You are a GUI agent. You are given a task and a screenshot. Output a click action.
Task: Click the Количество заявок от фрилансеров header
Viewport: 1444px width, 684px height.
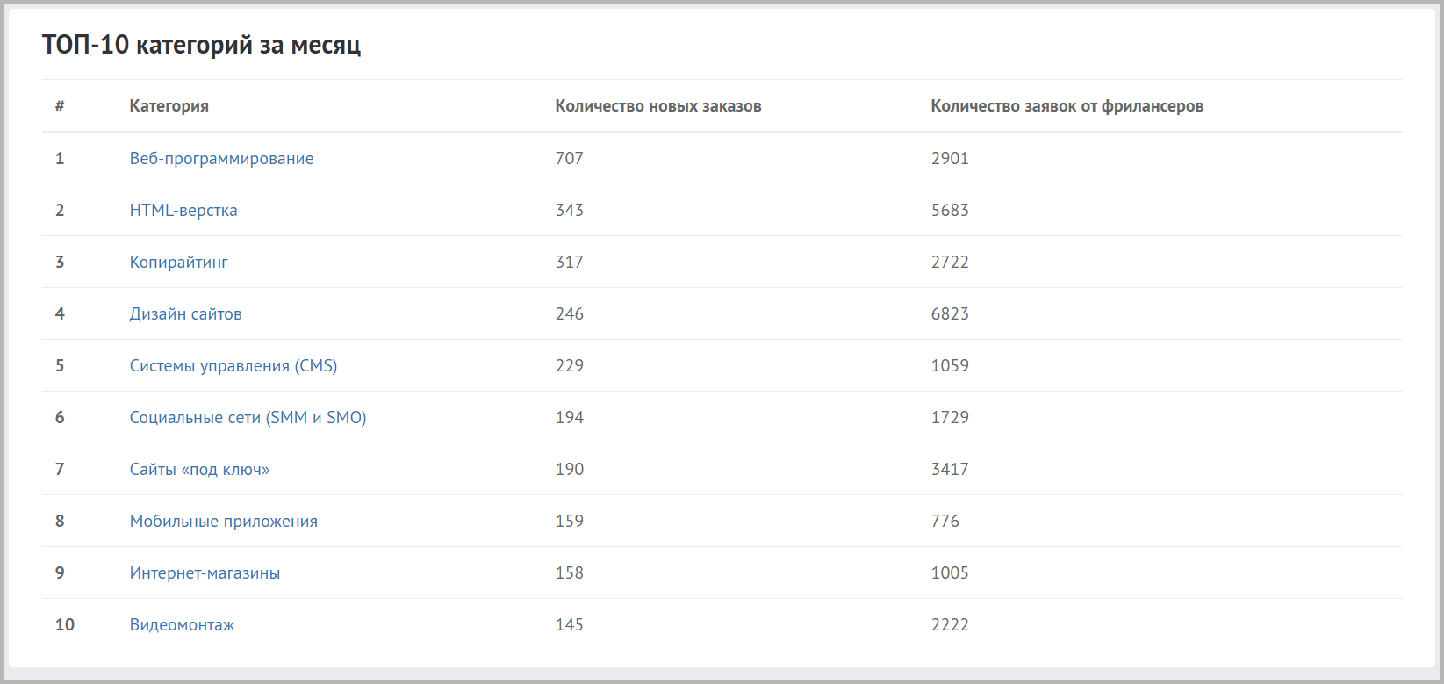point(1067,106)
